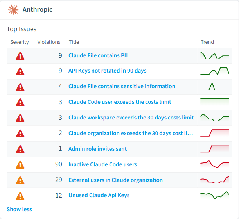Click severity icon for Claude workspace costs limit row
The image size is (239, 219).
click(x=20, y=118)
